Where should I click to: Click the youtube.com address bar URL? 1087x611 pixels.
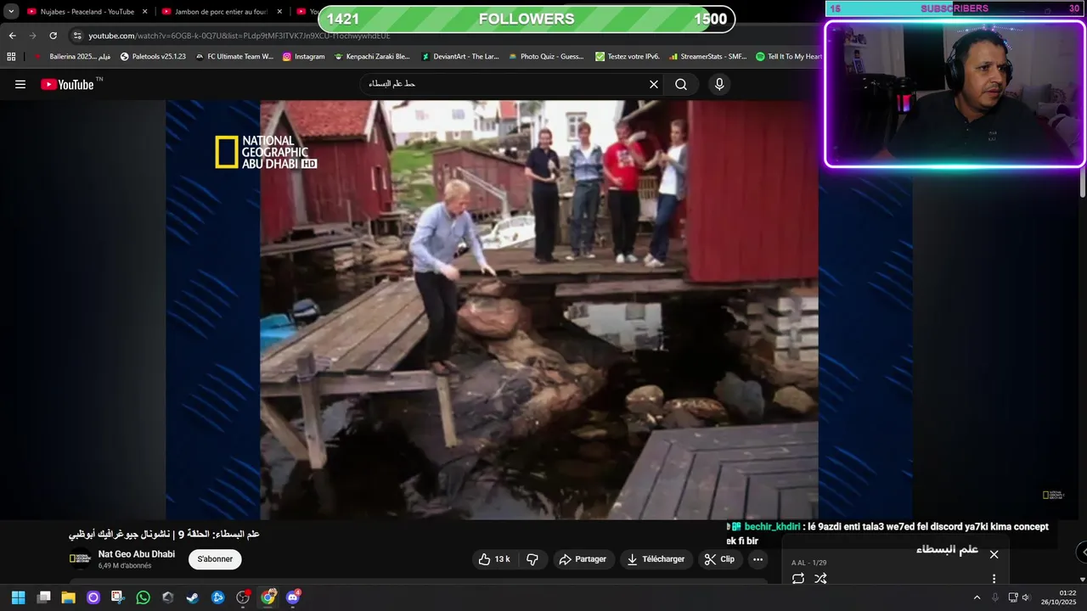pyautogui.click(x=239, y=36)
